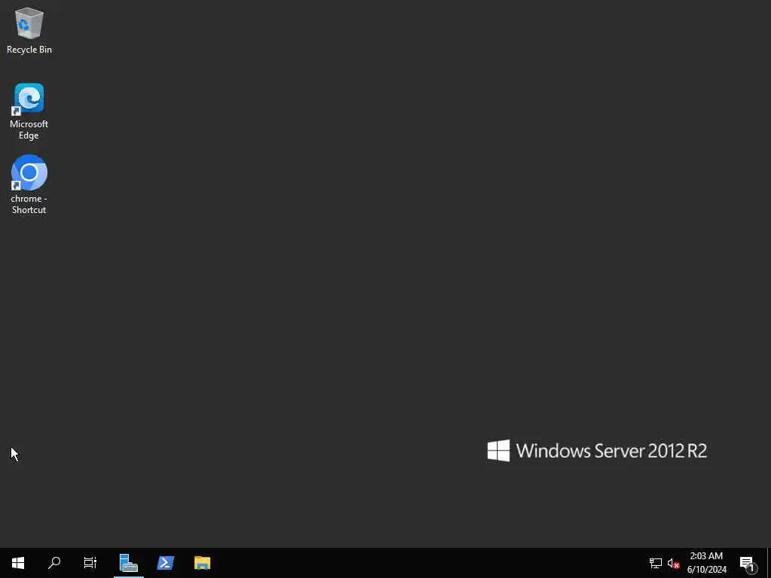Open taskbar search magnifier
This screenshot has height=578, width=771.
[x=54, y=563]
